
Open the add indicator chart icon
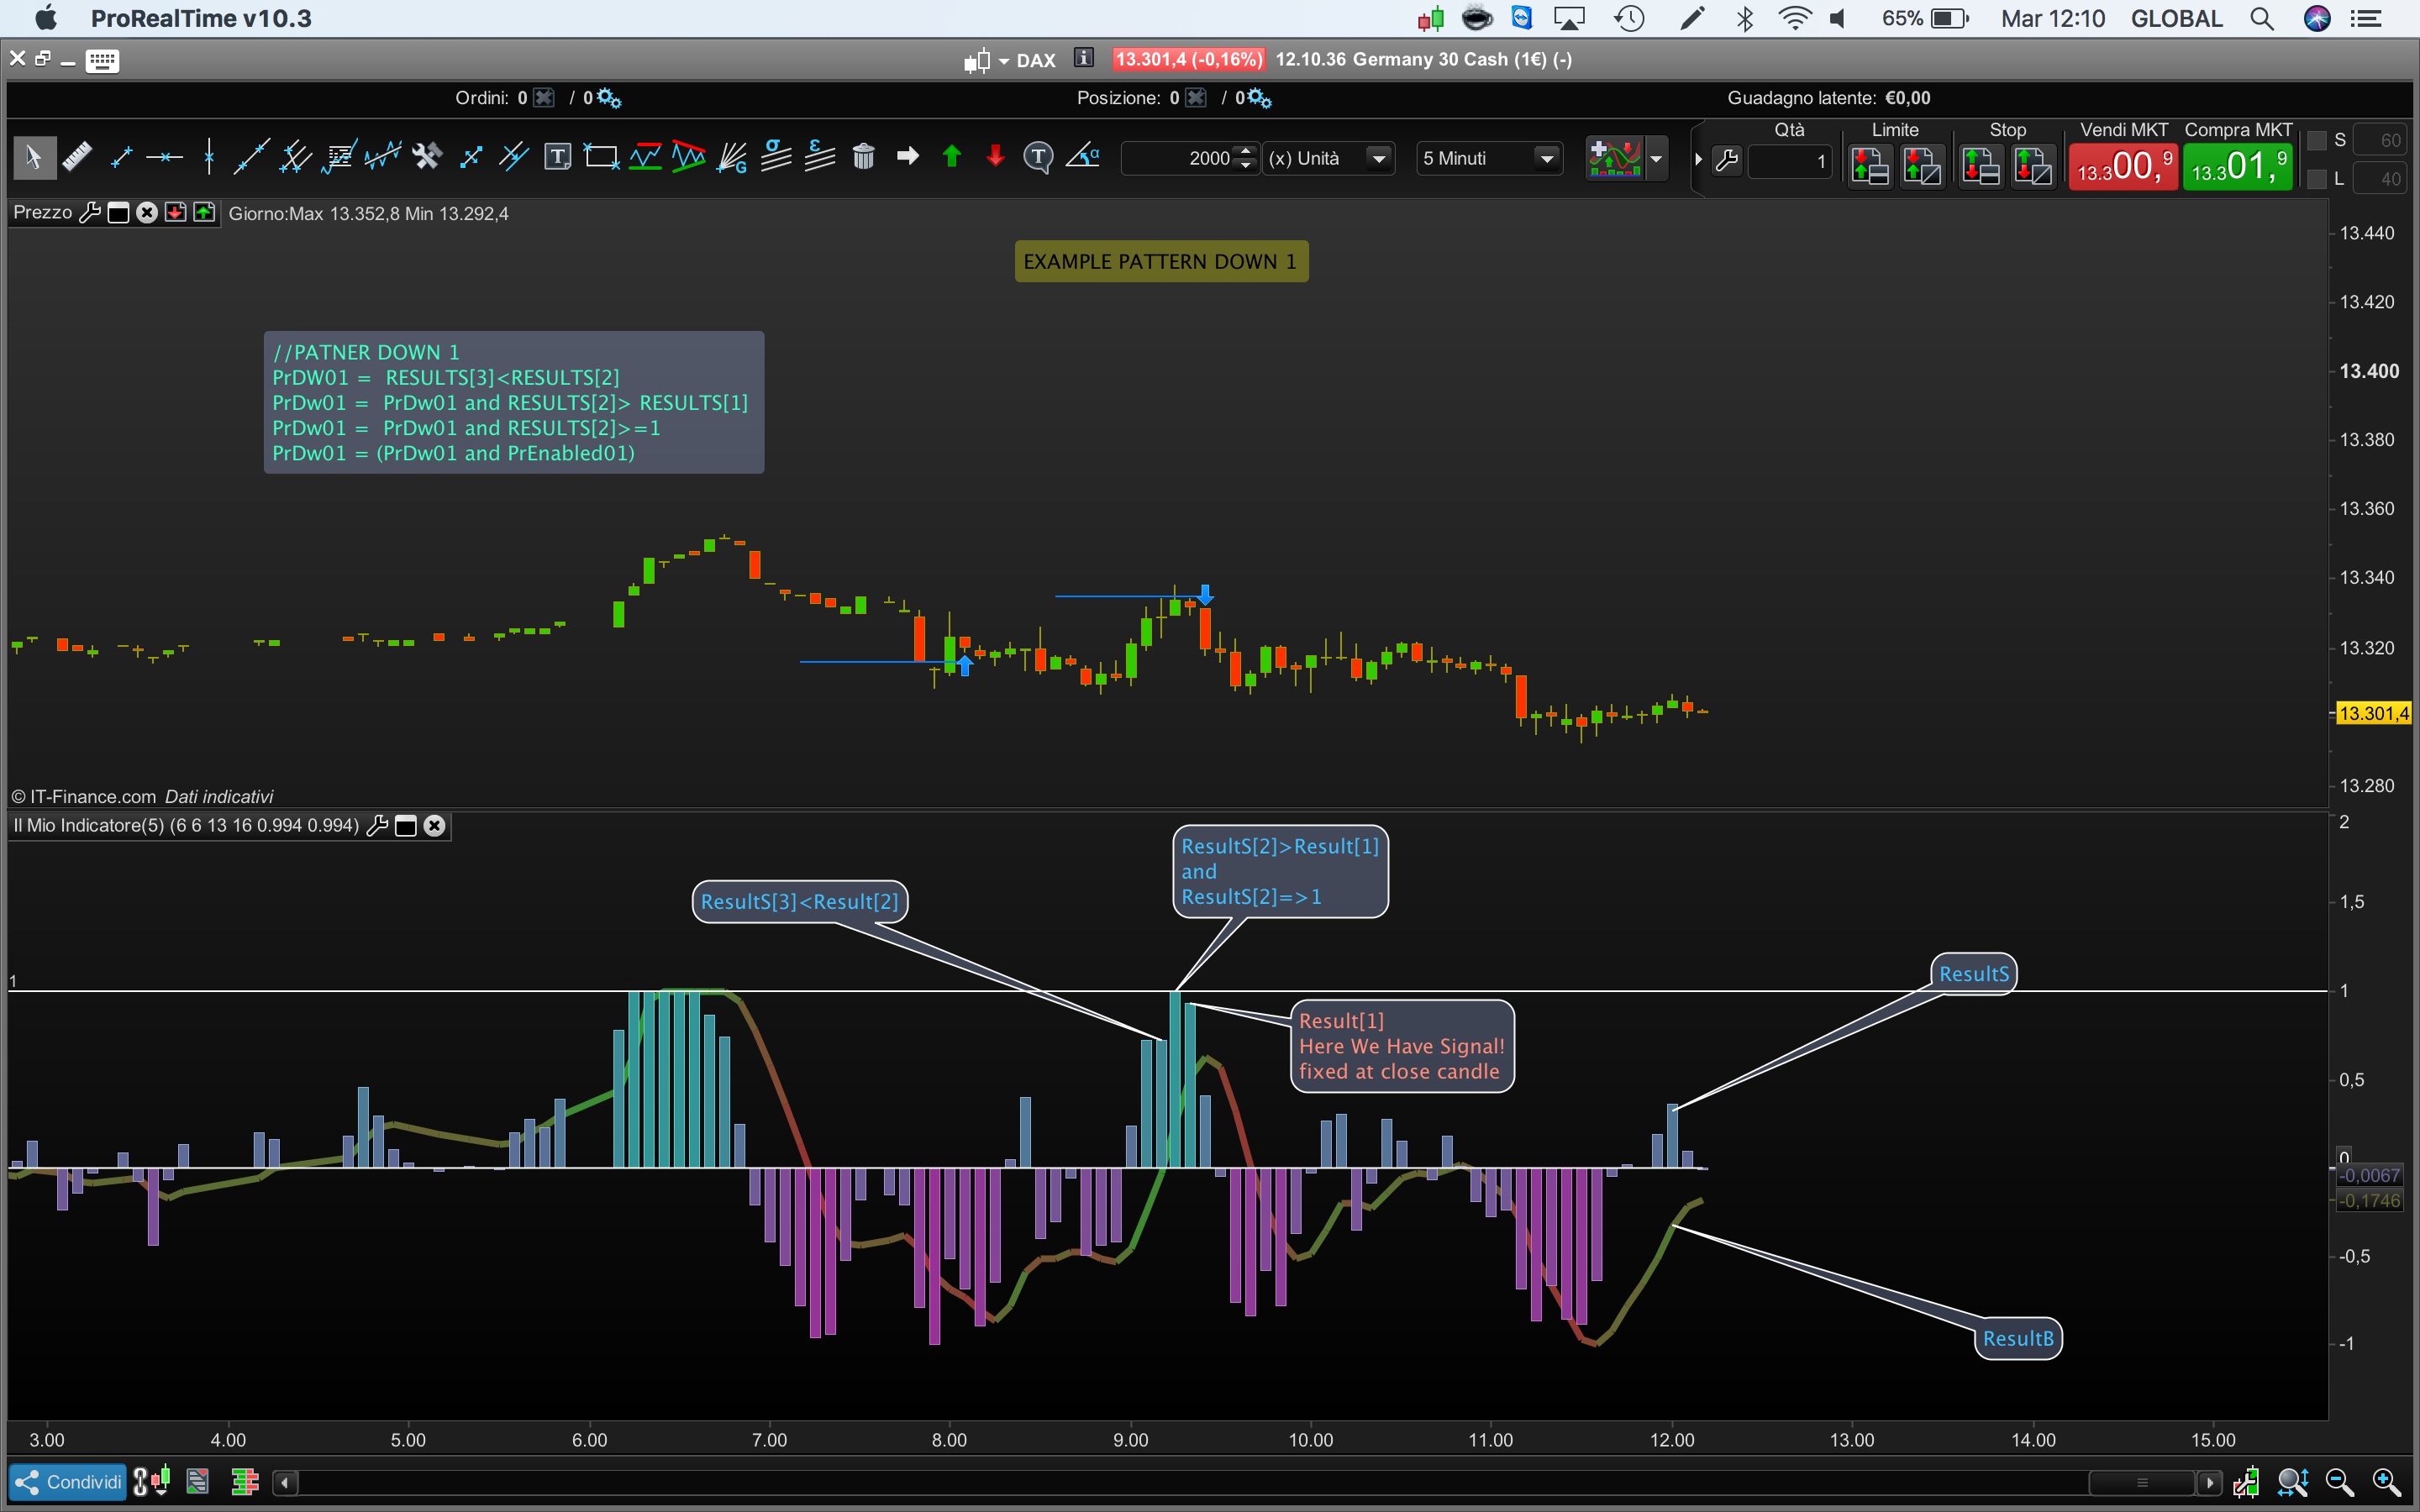click(1614, 158)
